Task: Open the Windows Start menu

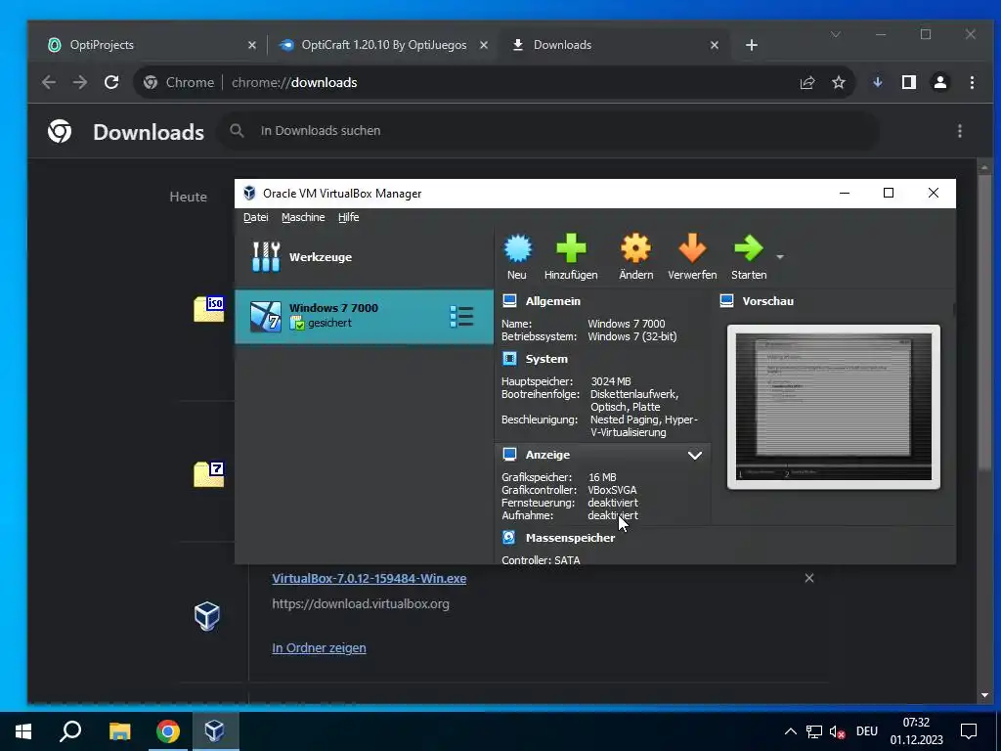Action: (x=23, y=731)
